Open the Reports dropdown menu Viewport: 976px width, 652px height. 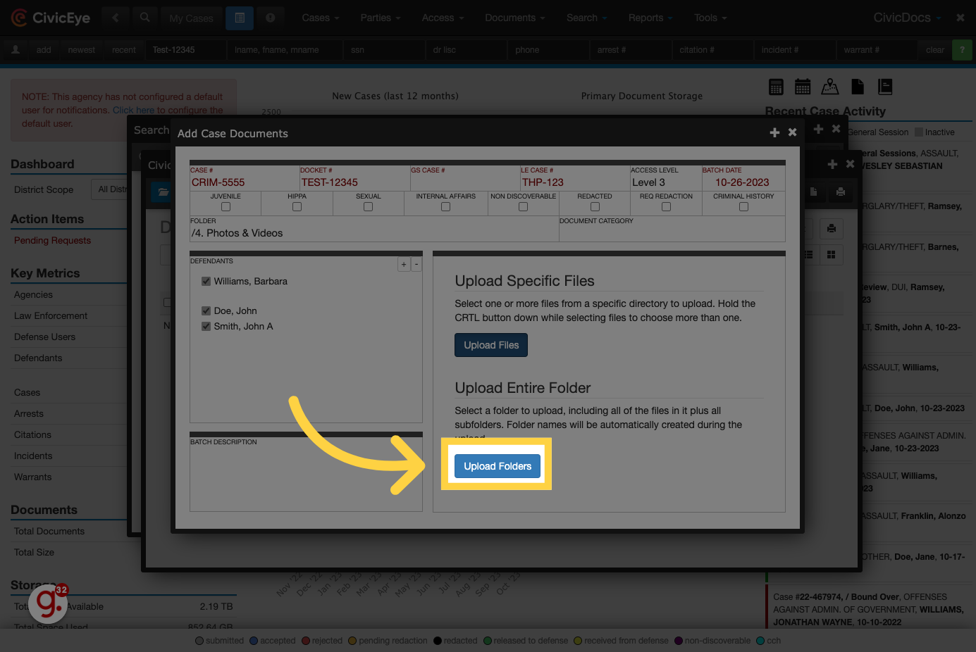point(650,18)
